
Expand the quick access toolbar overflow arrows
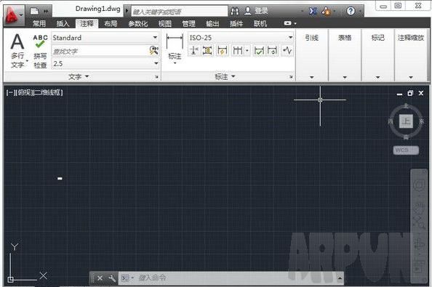(x=46, y=12)
